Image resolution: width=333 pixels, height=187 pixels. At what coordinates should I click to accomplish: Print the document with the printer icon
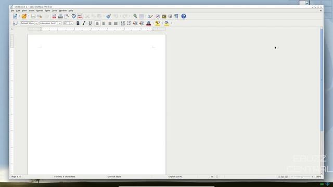(x=60, y=16)
